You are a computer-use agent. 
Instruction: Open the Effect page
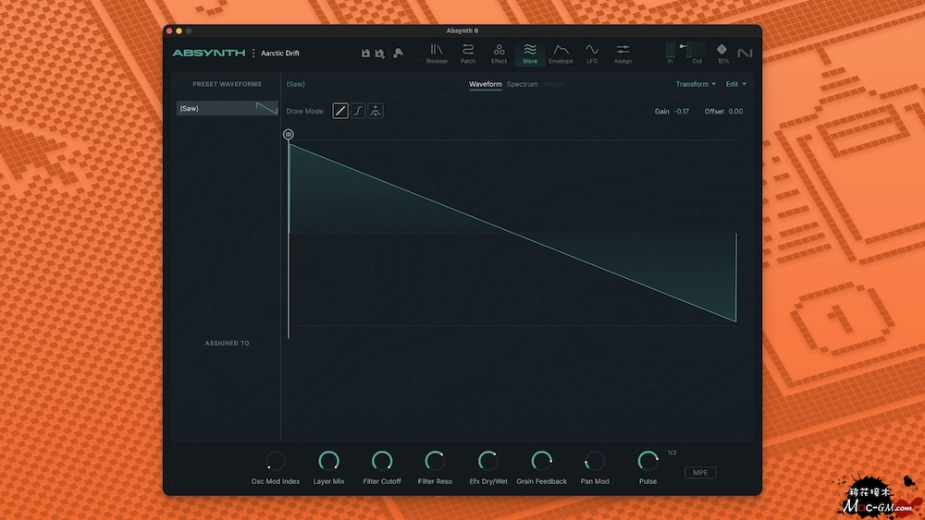click(x=499, y=54)
